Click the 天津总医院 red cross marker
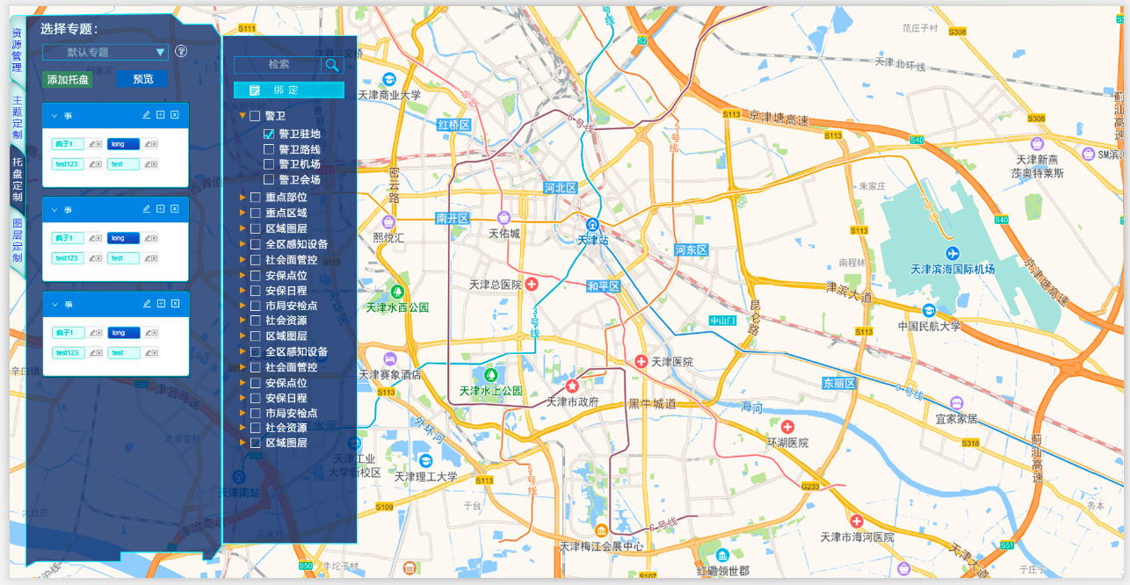 point(532,285)
